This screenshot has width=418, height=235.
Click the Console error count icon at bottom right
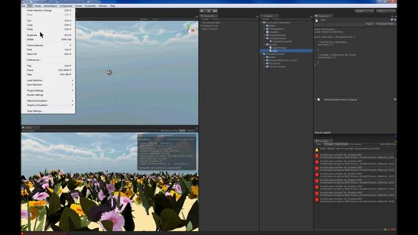click(392, 229)
